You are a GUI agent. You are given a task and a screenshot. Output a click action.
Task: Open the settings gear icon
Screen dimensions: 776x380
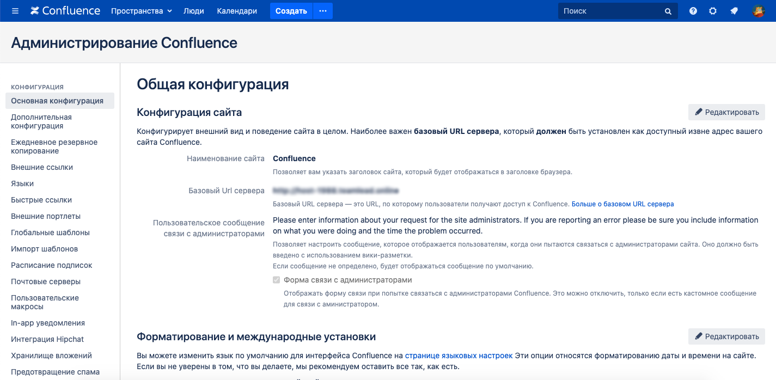pos(713,11)
